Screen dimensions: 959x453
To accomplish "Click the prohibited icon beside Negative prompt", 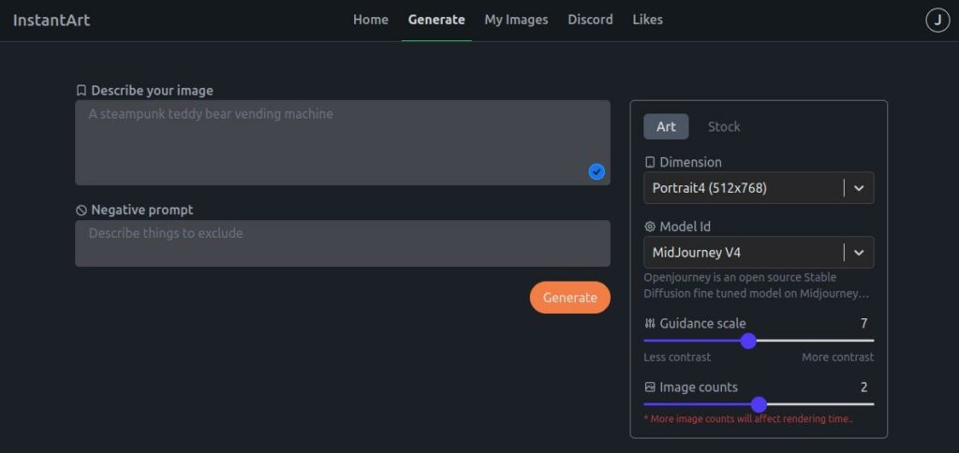I will tap(81, 210).
